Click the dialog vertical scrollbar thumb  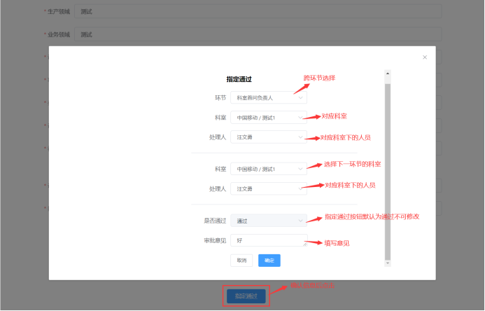388,172
